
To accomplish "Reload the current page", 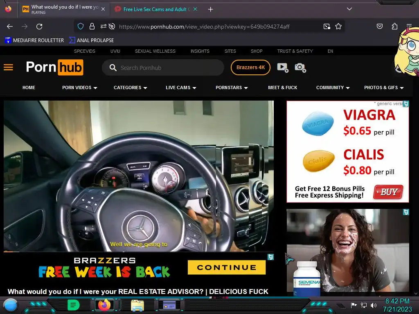I will tap(39, 27).
